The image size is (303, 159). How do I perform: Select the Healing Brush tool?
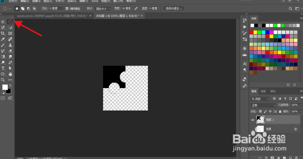click(x=10, y=39)
